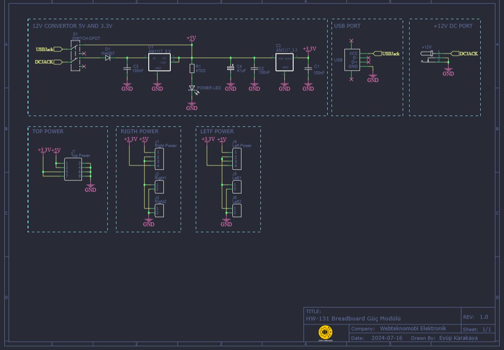504x350 pixels.
Task: Toggle the S1 SWITCH-DPDT symbol
Action: pos(75,56)
